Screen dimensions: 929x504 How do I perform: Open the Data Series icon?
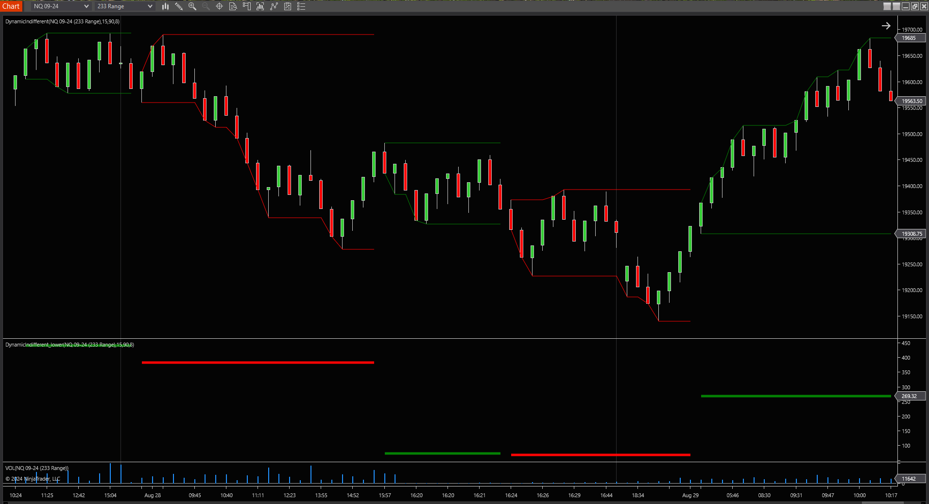[x=260, y=6]
